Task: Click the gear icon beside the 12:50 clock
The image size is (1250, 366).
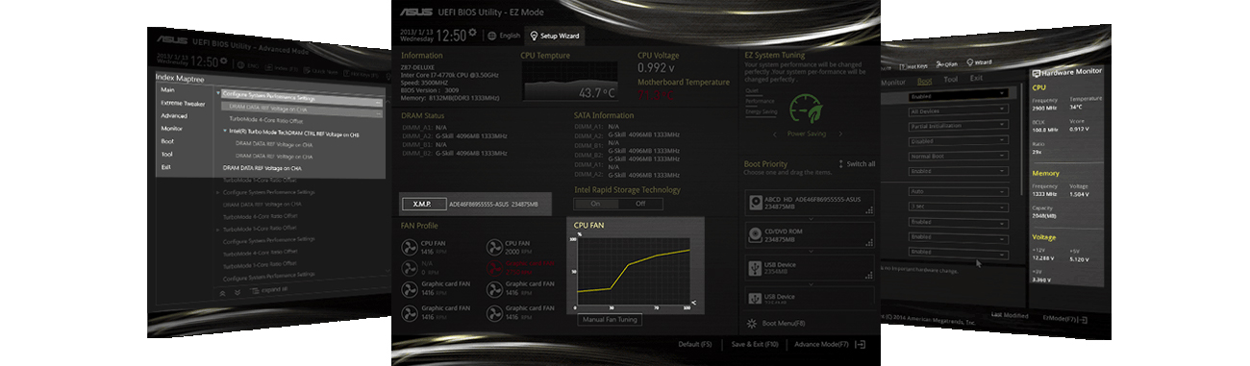Action: coord(472,33)
